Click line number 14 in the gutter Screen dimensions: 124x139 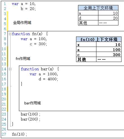click(x=4, y=69)
